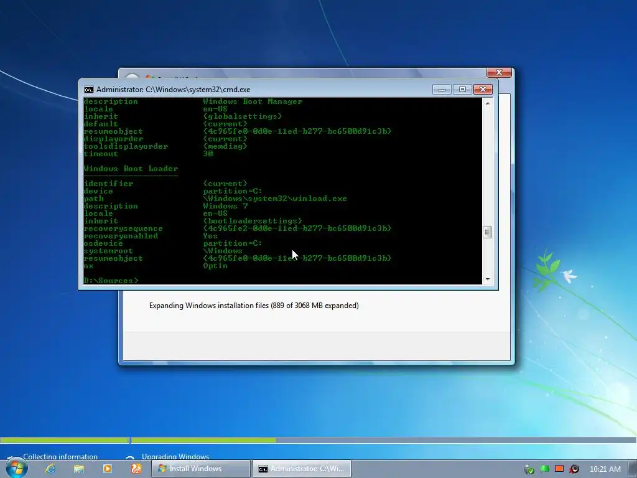Click the 'Collecting information' stage label
Image resolution: width=637 pixels, height=478 pixels.
(x=60, y=456)
